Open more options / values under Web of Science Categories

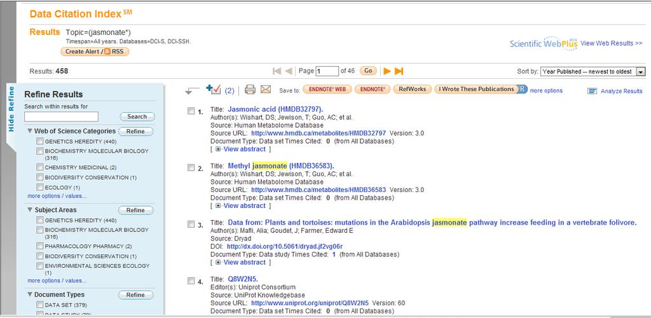(x=57, y=196)
